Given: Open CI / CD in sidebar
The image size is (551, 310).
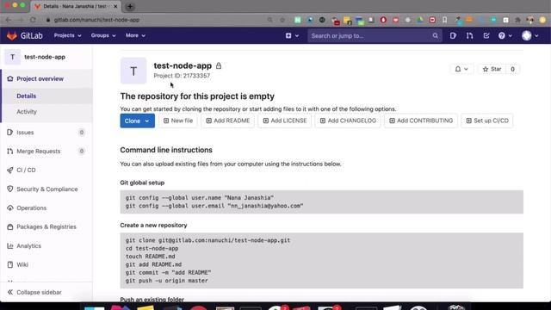Looking at the screenshot, I should tap(26, 170).
